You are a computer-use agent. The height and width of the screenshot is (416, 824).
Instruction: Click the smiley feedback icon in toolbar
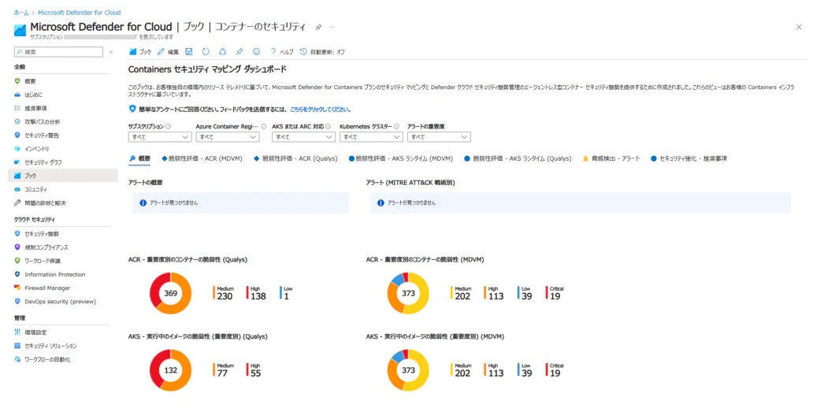point(257,51)
